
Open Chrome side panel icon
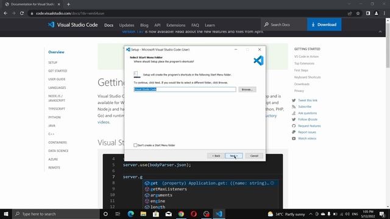coord(368,13)
